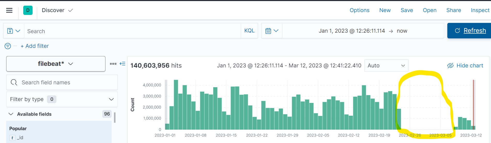Collapse the Available fields section

pyautogui.click(x=11, y=114)
